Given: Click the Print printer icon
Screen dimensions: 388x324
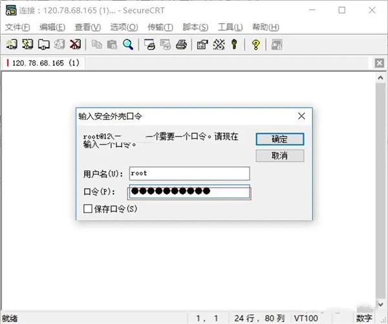Looking at the screenshot, I should [181, 45].
